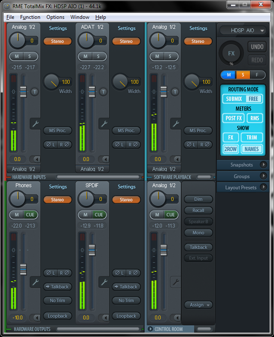This screenshot has height=337, width=274.
Task: Click the Control Room section play-arrow icon
Action: [x=150, y=329]
